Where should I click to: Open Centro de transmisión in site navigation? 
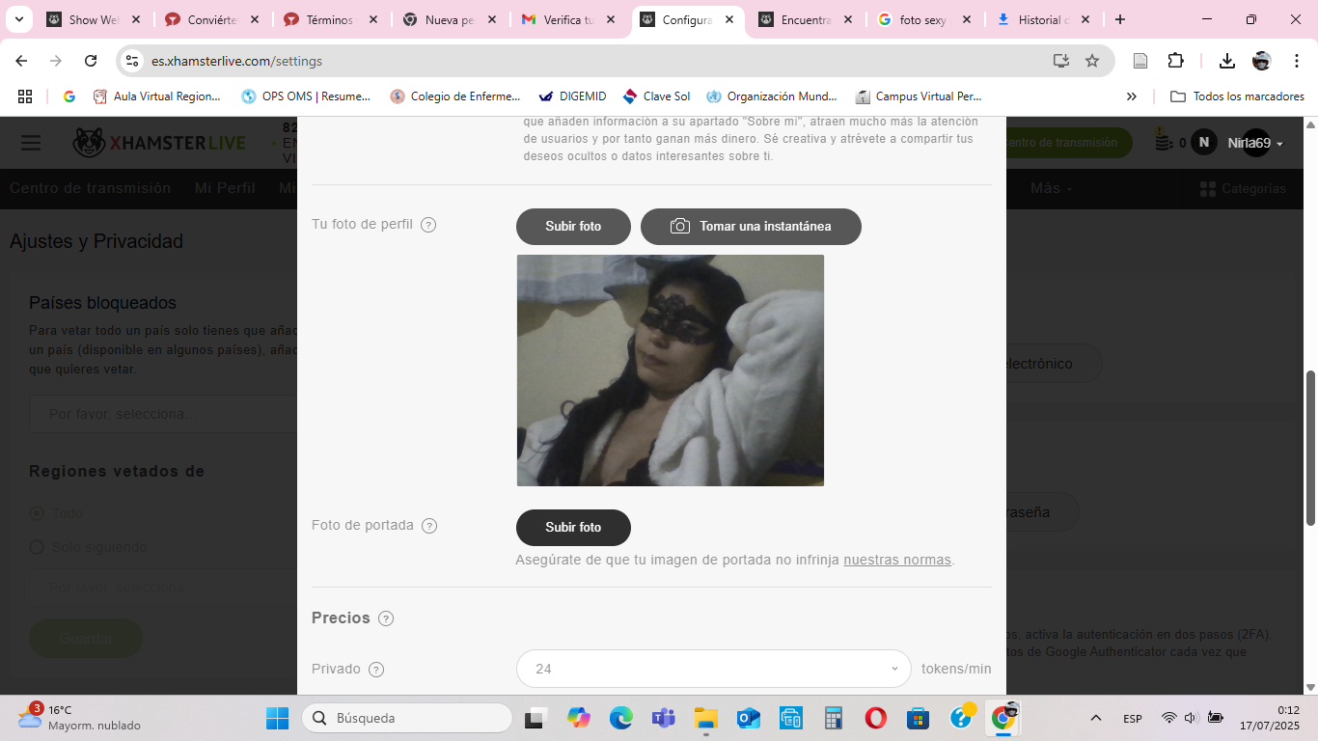click(x=90, y=188)
